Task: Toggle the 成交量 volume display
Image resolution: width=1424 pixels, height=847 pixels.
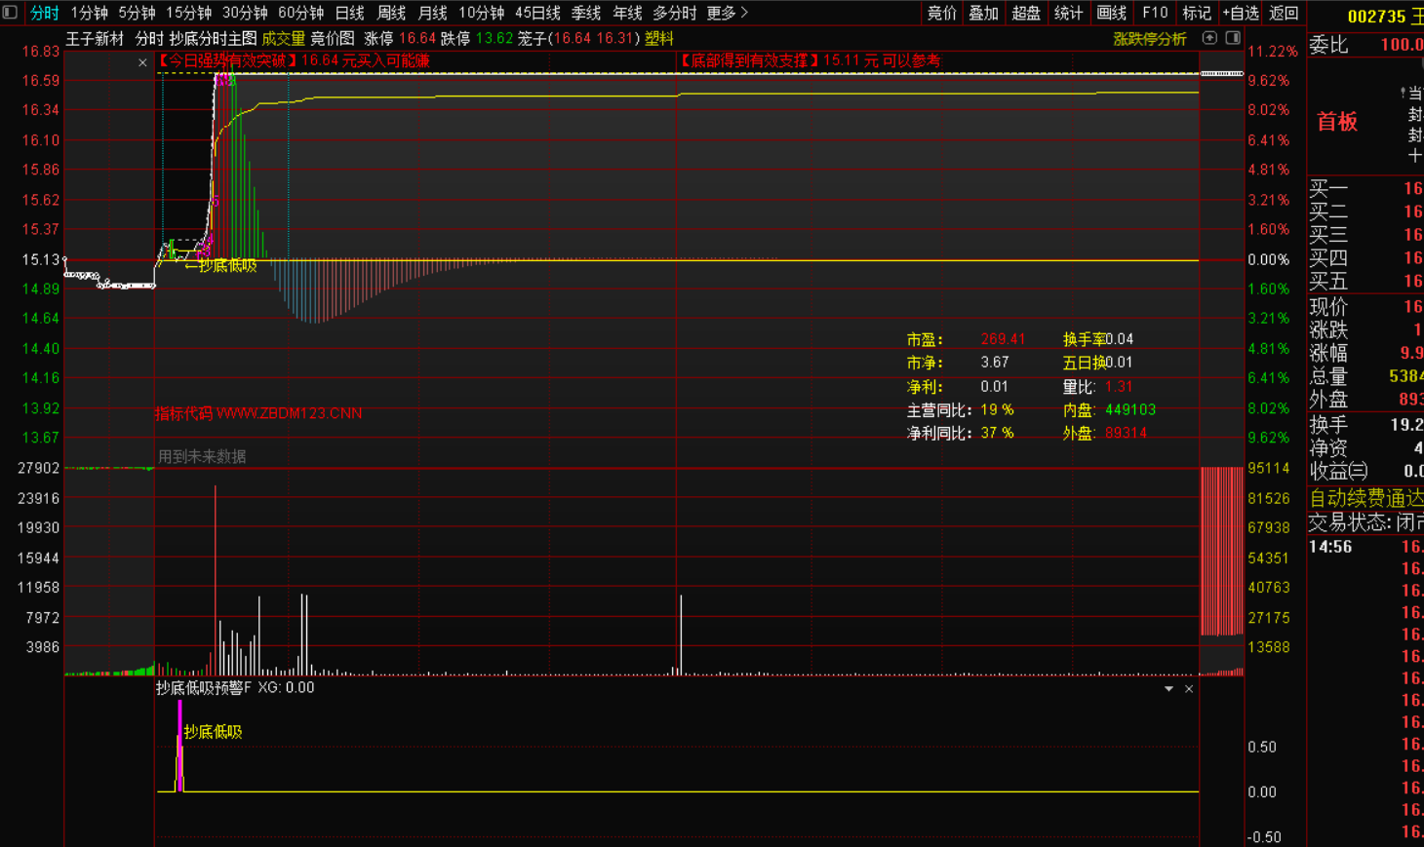Action: click(x=283, y=38)
